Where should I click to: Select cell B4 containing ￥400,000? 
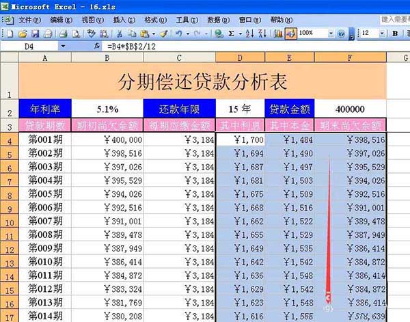[107, 139]
